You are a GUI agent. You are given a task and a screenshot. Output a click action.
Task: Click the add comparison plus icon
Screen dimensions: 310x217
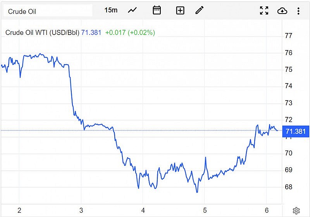pos(180,10)
